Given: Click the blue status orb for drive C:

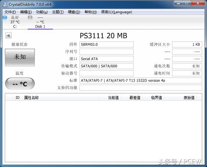Looking at the screenshot, I should [x=5, y=18].
